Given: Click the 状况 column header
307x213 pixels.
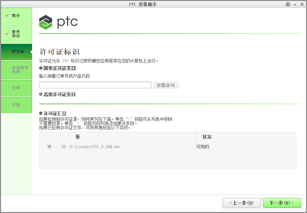Looking at the screenshot, I should (x=246, y=137).
